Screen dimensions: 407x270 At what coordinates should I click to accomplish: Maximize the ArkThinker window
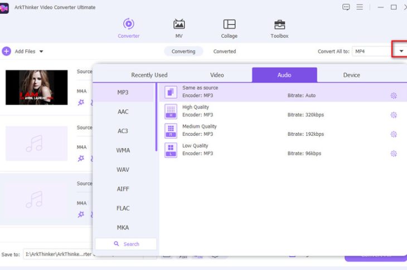click(394, 7)
